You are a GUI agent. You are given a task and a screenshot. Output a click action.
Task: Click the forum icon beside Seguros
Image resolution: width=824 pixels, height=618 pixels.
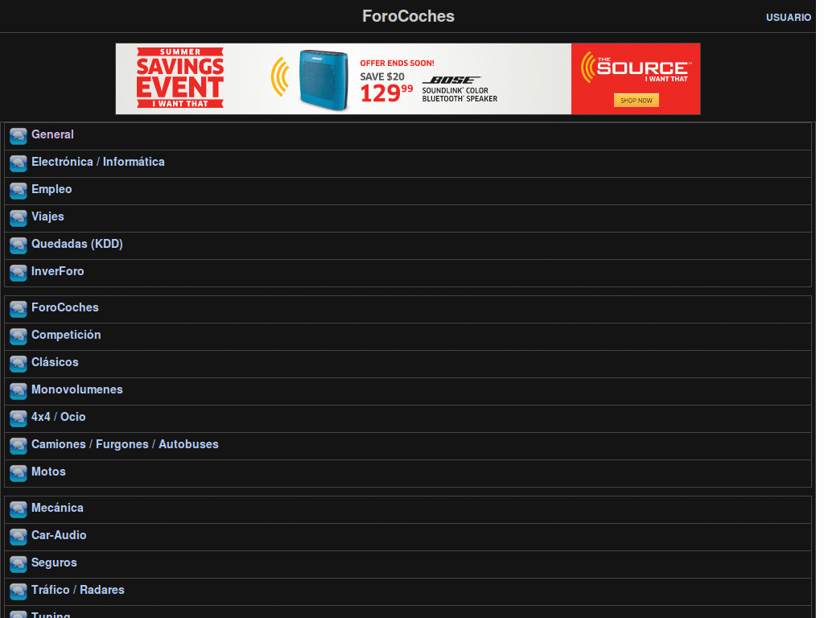tap(19, 564)
